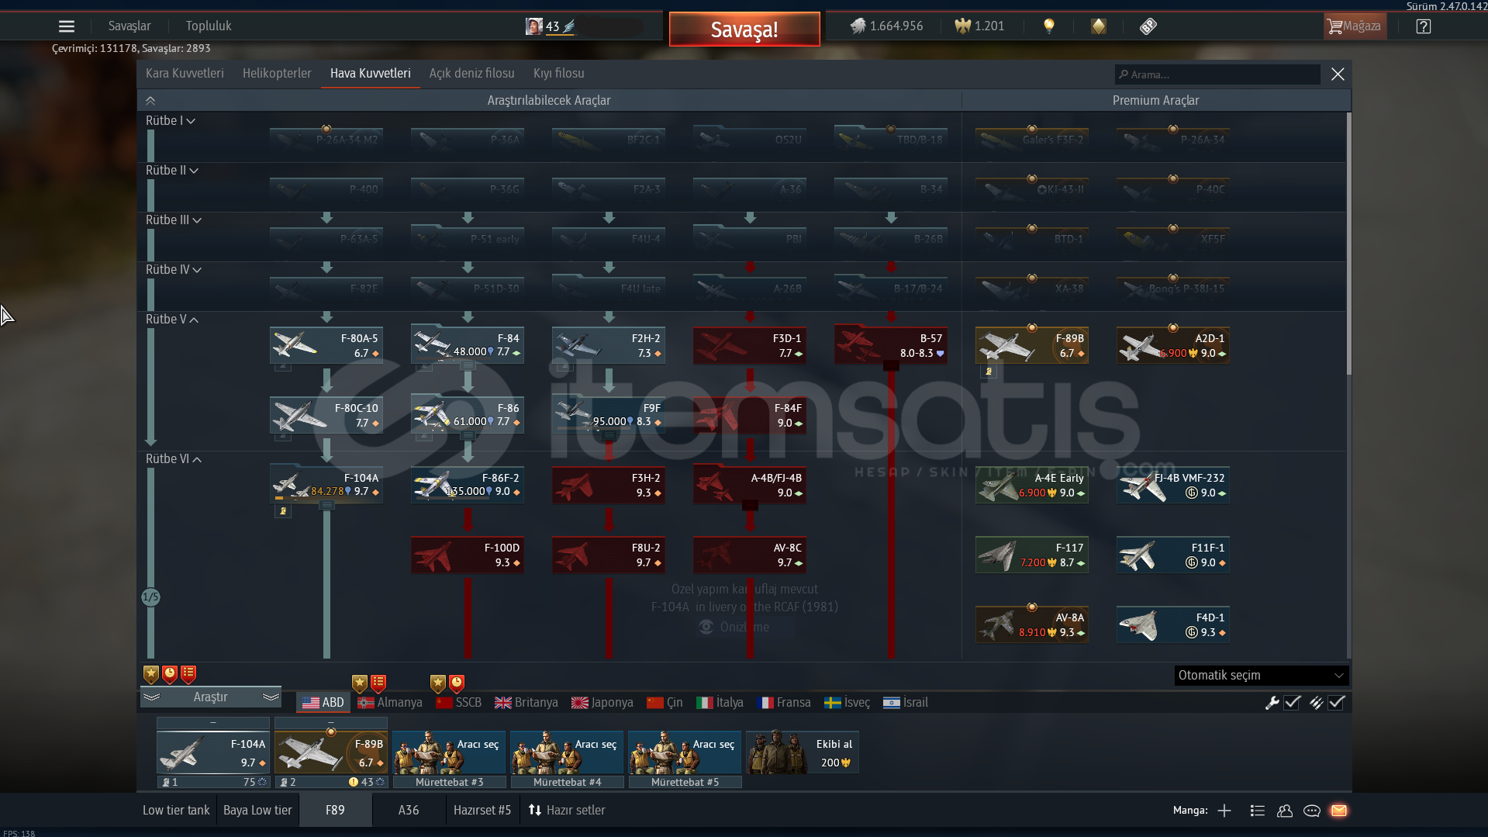This screenshot has height=837, width=1488.
Task: Open the Mağaza shop button
Action: 1355,26
